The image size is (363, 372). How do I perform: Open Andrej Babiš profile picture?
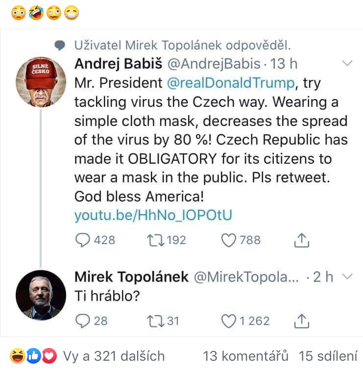(x=41, y=80)
